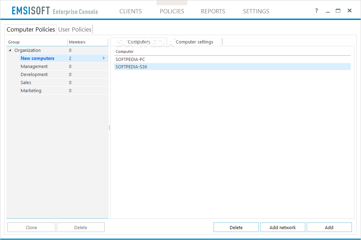Click members count 2 for New computers
The height and width of the screenshot is (240, 361).
tap(70, 58)
